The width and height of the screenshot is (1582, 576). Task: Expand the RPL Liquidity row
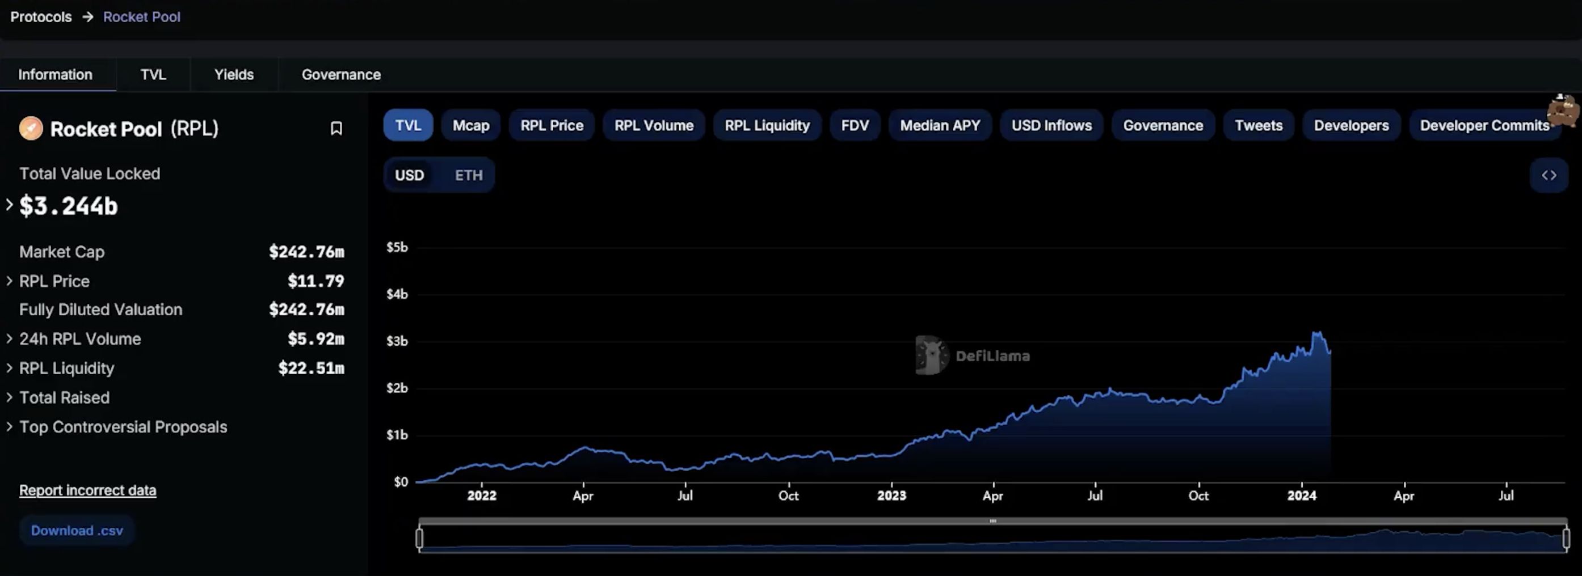tap(9, 368)
